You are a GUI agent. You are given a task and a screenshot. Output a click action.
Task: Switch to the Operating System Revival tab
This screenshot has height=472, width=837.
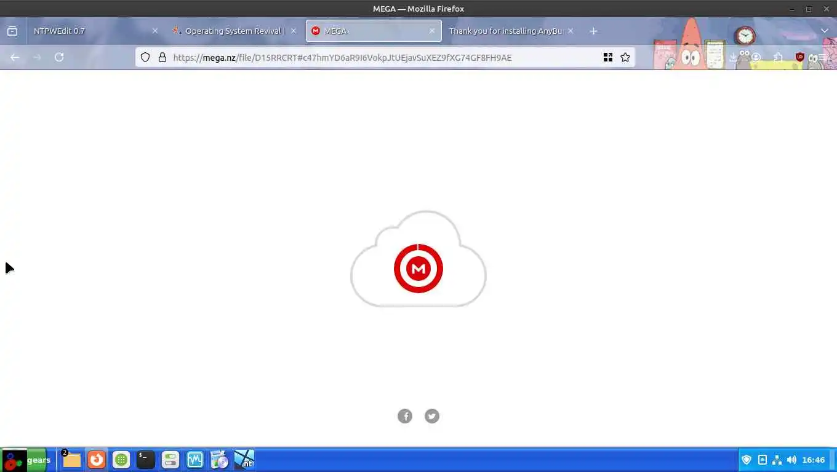pos(234,31)
